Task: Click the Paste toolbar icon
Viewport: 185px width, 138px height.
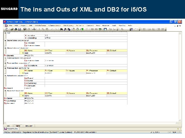Action: tap(47, 29)
